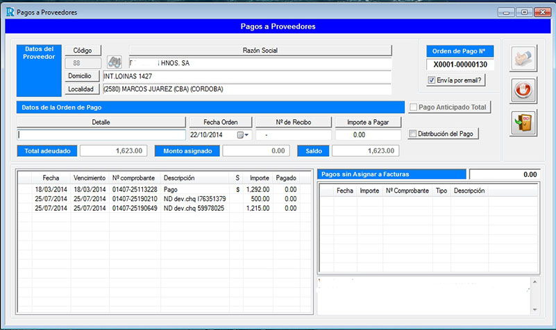Sort invoices by 'Importe' column header
The width and height of the screenshot is (556, 330).
coord(258,178)
